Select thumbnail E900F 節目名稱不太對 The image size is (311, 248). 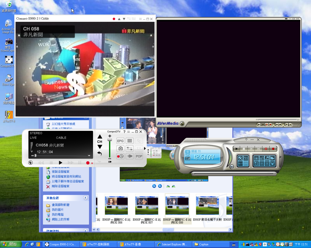tap(207, 208)
